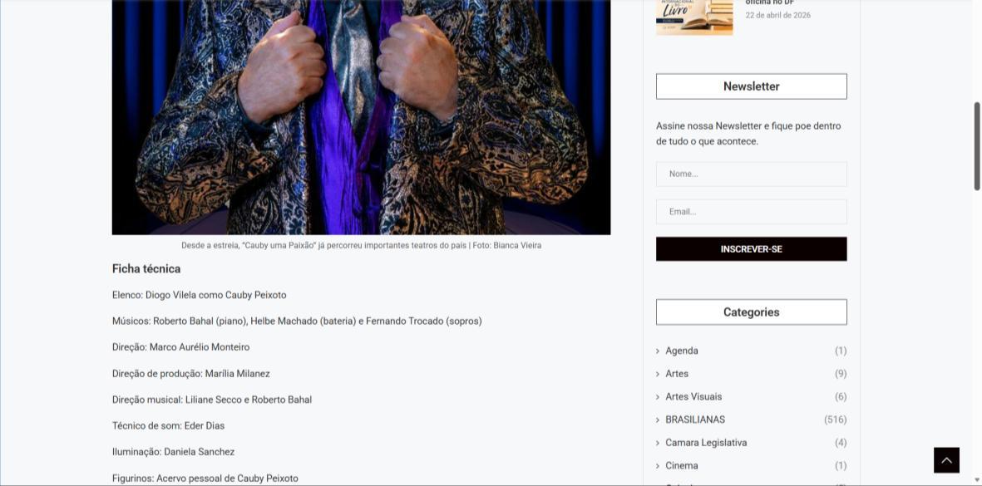982x486 pixels.
Task: Open the BRASILIANAS category
Action: [695, 420]
